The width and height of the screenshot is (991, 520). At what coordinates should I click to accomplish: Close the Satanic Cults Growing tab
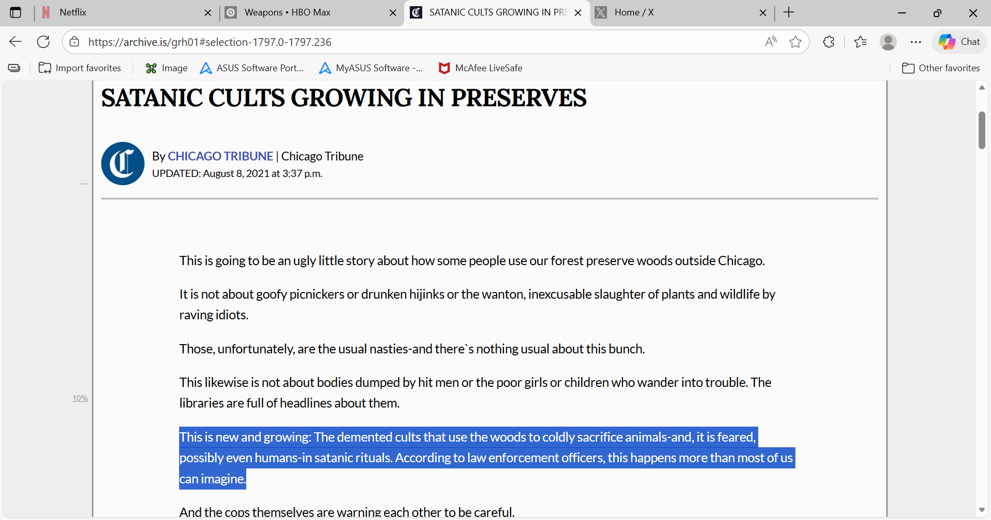click(578, 13)
